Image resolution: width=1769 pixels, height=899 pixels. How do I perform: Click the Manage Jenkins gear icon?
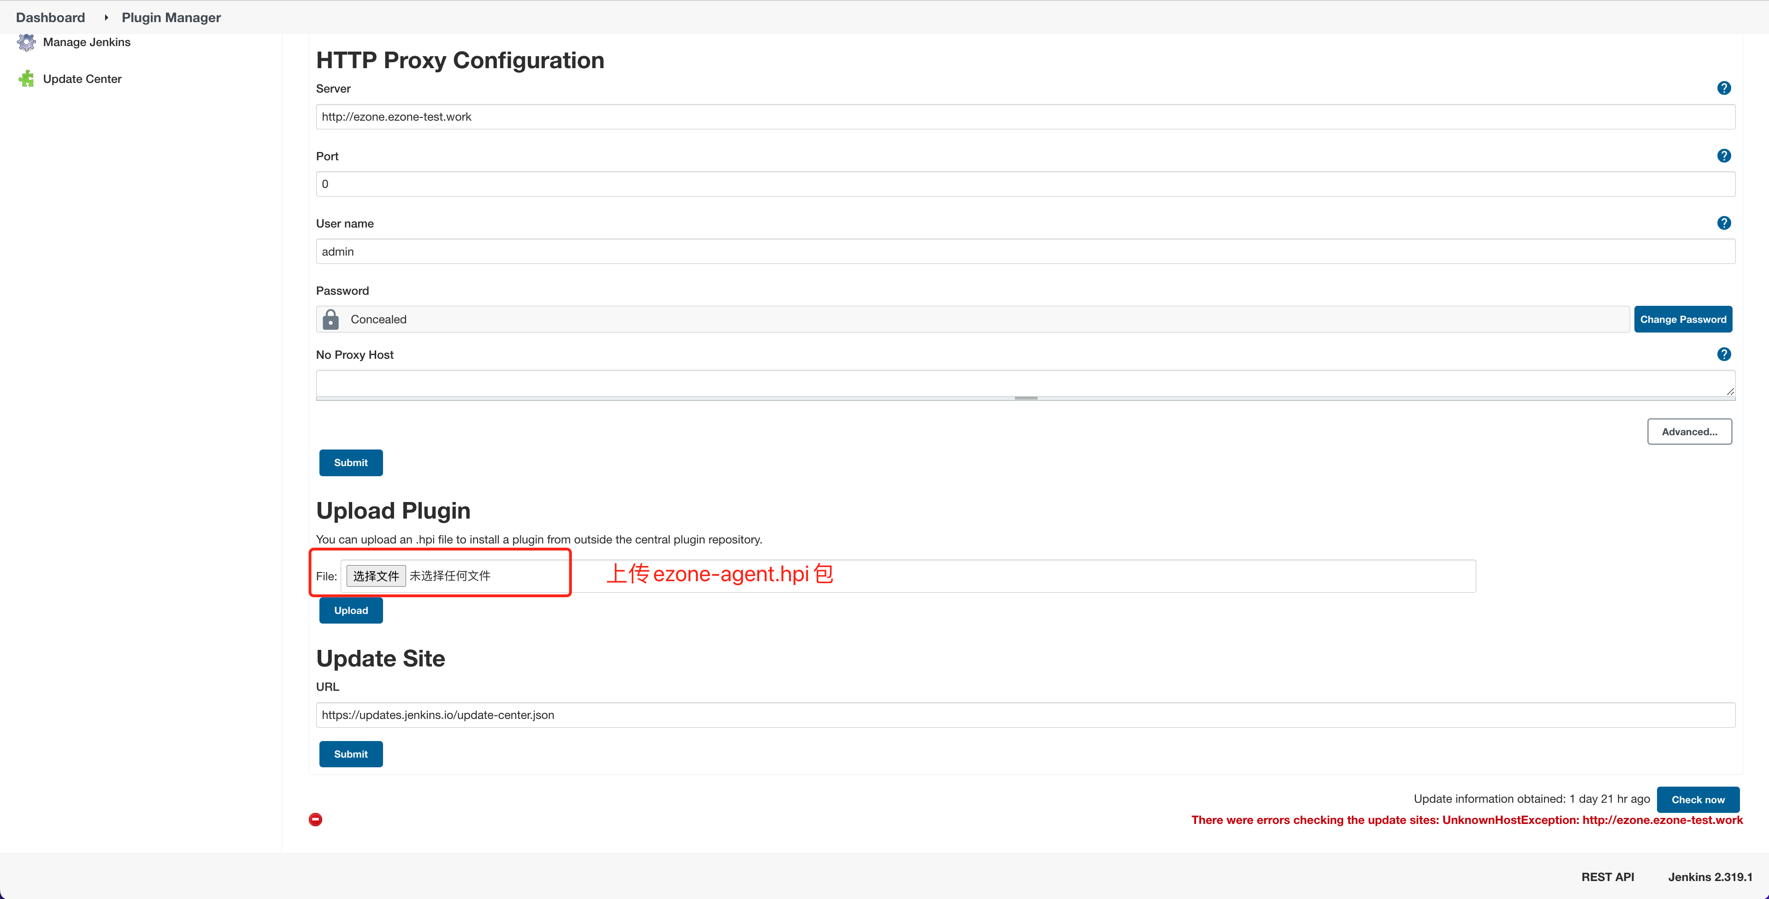(26, 42)
